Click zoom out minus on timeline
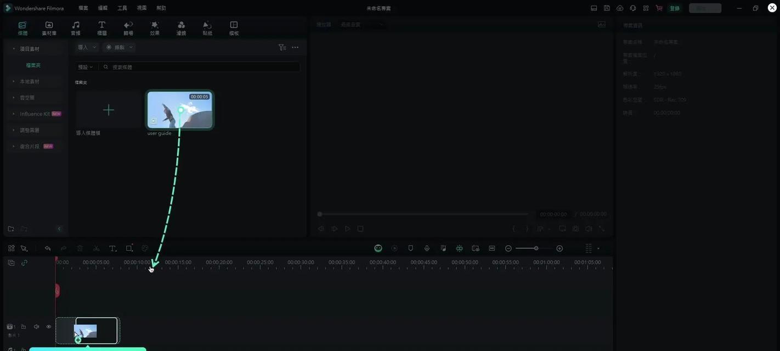This screenshot has width=780, height=351. (508, 248)
